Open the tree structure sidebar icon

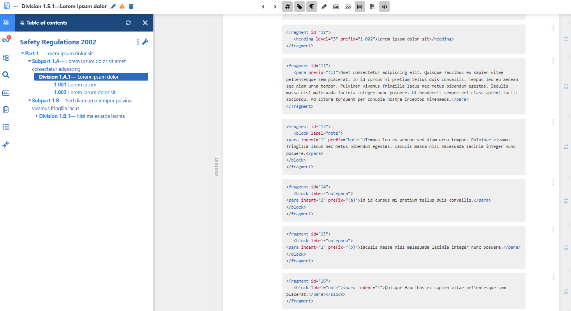(x=6, y=58)
